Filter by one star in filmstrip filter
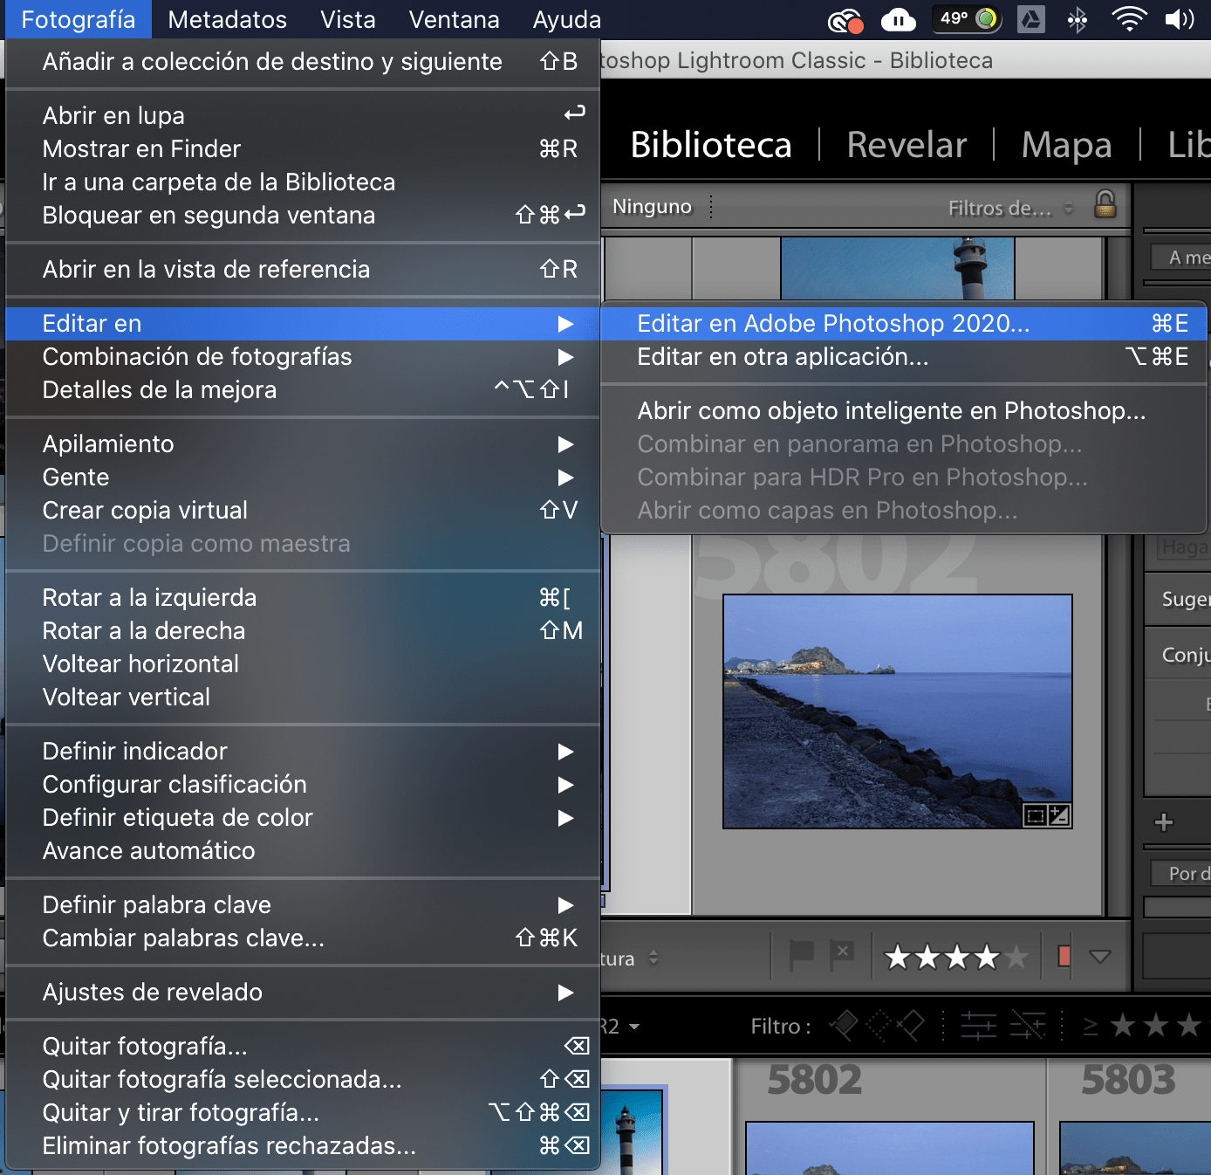 pos(1122,1025)
